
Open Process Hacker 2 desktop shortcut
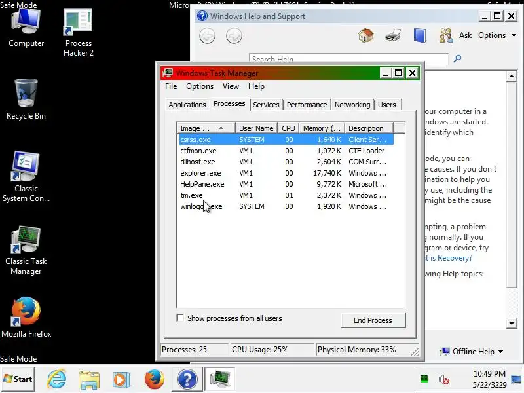click(x=78, y=32)
